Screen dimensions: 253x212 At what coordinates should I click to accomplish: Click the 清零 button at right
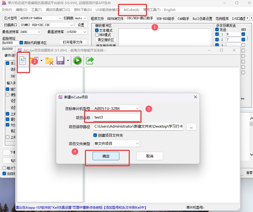tap(249, 173)
